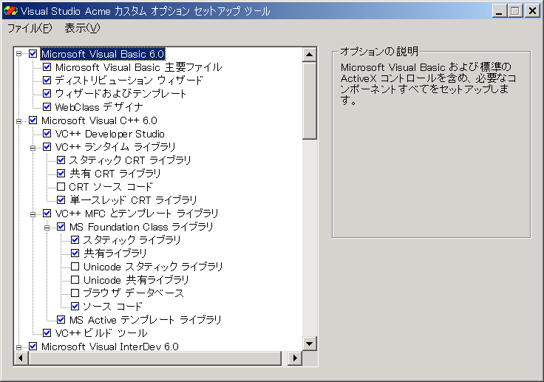Select VC++ ビルド ツール row text
The width and height of the screenshot is (544, 382).
(x=101, y=332)
